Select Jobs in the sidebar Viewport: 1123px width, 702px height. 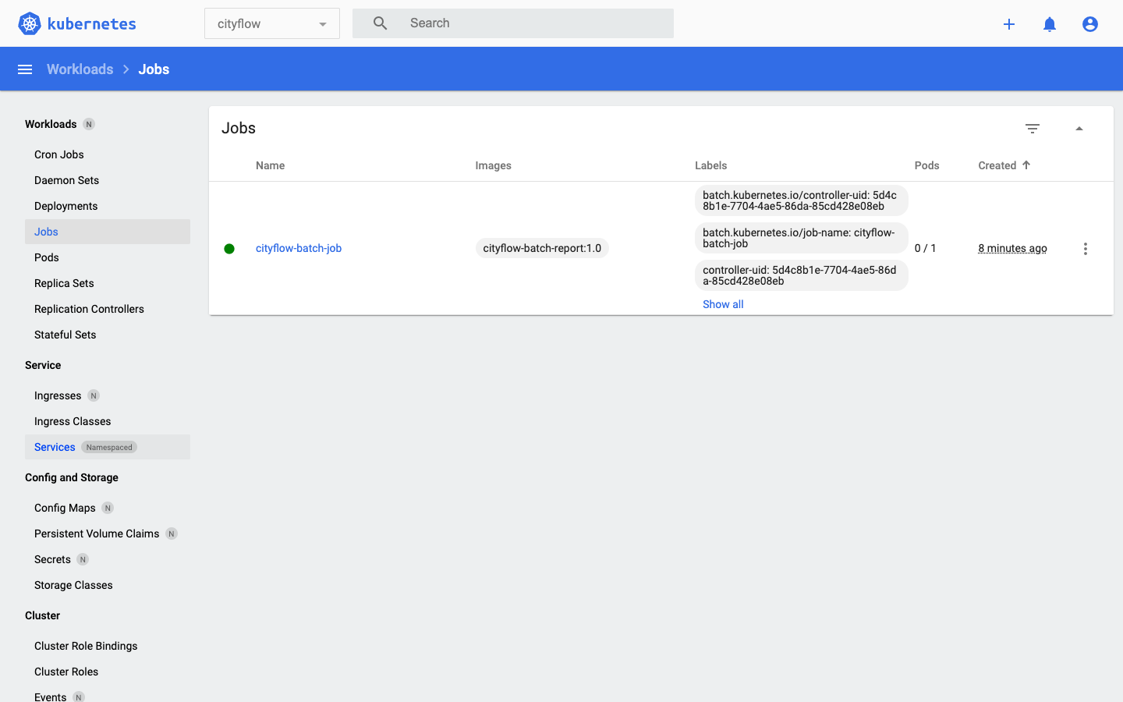[108, 232]
